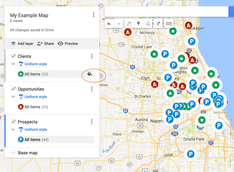
Task: Open the map options three-dot menu
Action: click(94, 14)
